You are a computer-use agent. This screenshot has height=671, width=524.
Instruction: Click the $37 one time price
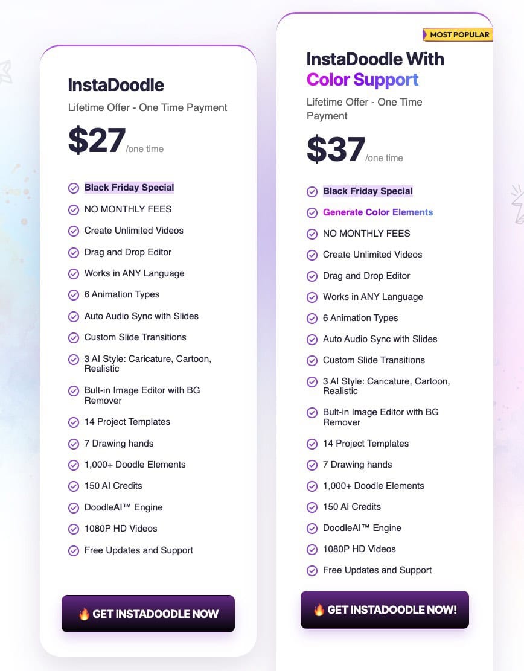336,149
